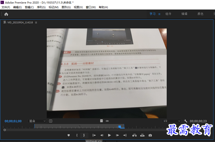The width and height of the screenshot is (215, 142).
Task: Switch to the 组件 workspace tab
Action: 168,14
